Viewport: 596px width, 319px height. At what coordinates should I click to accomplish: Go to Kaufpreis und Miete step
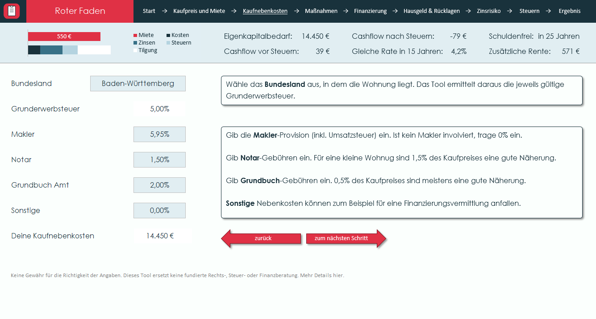pos(199,11)
